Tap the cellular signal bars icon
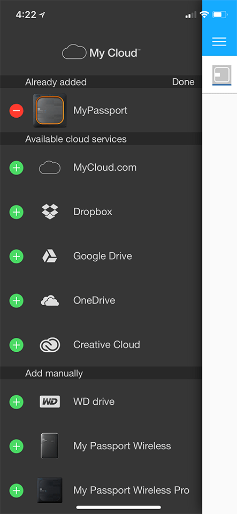 coord(191,15)
